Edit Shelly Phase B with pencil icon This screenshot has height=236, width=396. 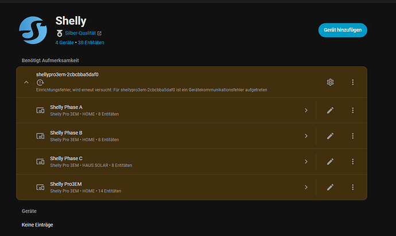[330, 136]
